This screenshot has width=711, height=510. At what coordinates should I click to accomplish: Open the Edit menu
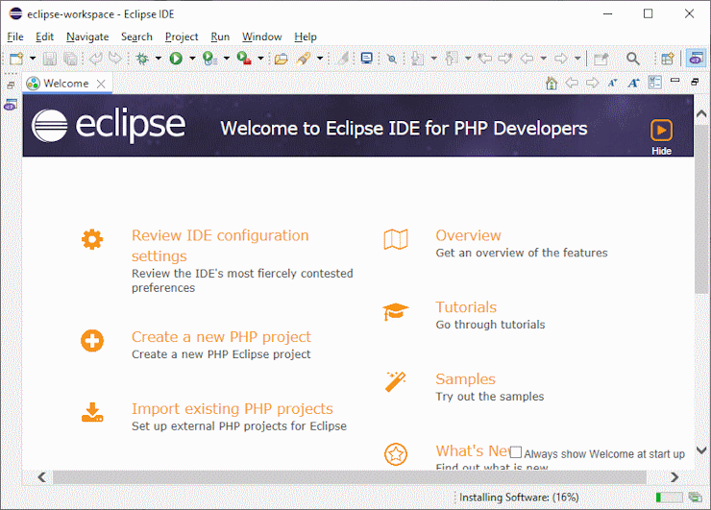coord(44,36)
